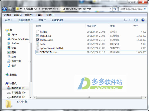Screen dimensions: 149x111
Task: Sort files by the 类型 column
Action: pyautogui.click(x=112, y=26)
